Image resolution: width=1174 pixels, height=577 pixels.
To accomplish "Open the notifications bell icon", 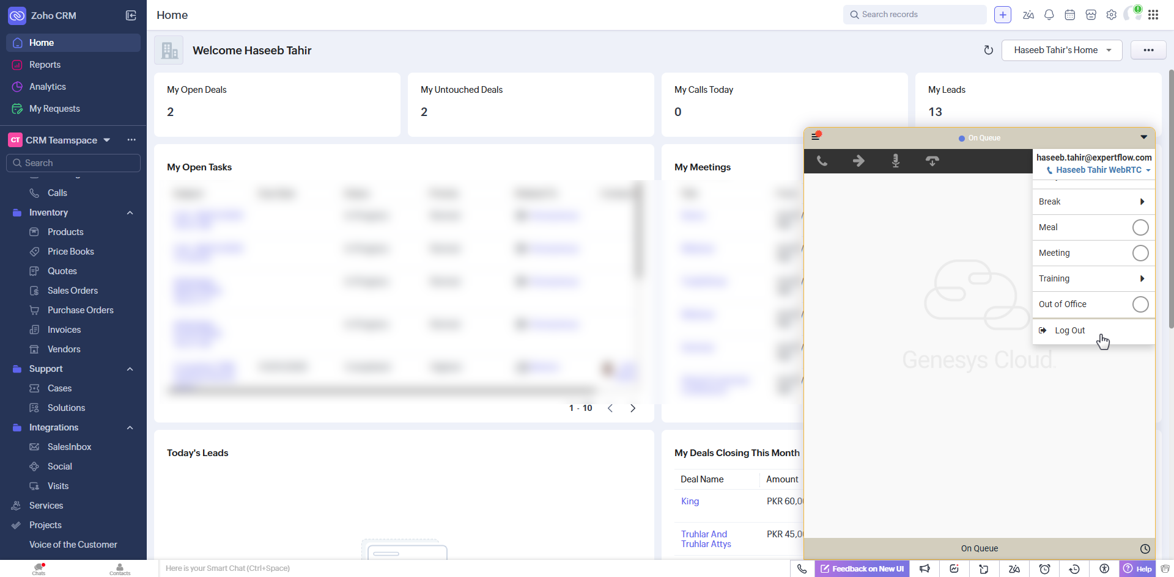I will [x=1049, y=15].
